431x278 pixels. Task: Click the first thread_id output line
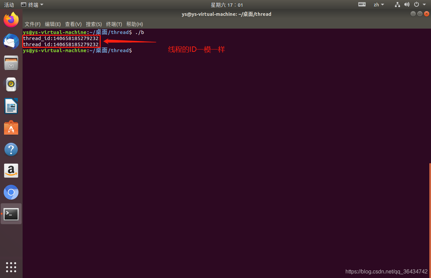(61, 38)
